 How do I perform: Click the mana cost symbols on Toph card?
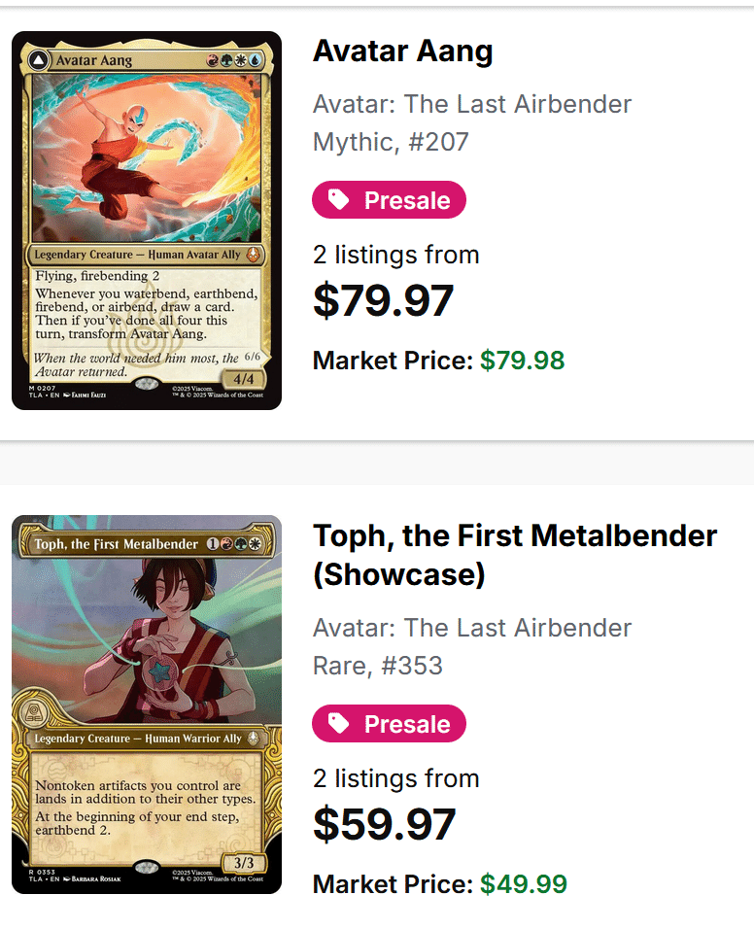tap(240, 543)
